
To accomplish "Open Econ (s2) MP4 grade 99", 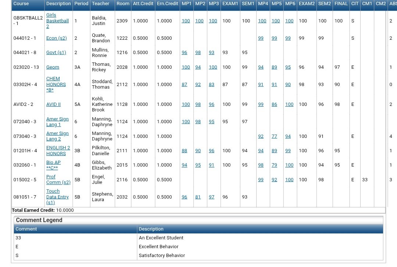I will [261, 38].
